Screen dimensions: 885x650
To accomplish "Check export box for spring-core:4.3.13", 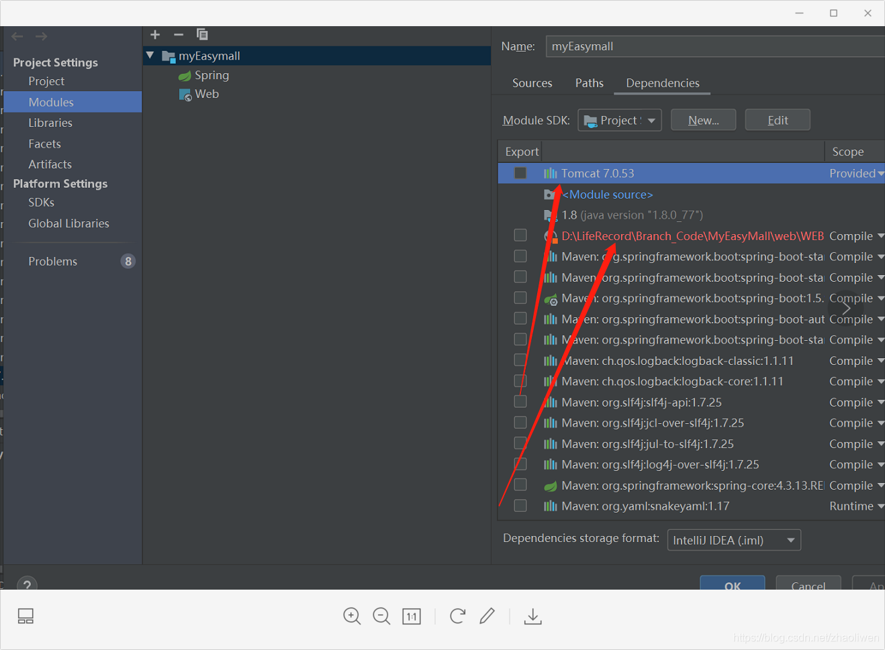I will click(x=520, y=485).
